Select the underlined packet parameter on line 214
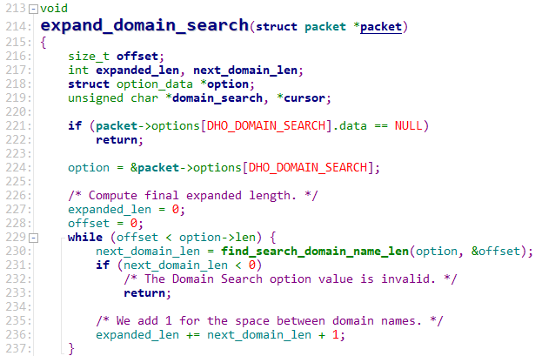 (x=381, y=27)
